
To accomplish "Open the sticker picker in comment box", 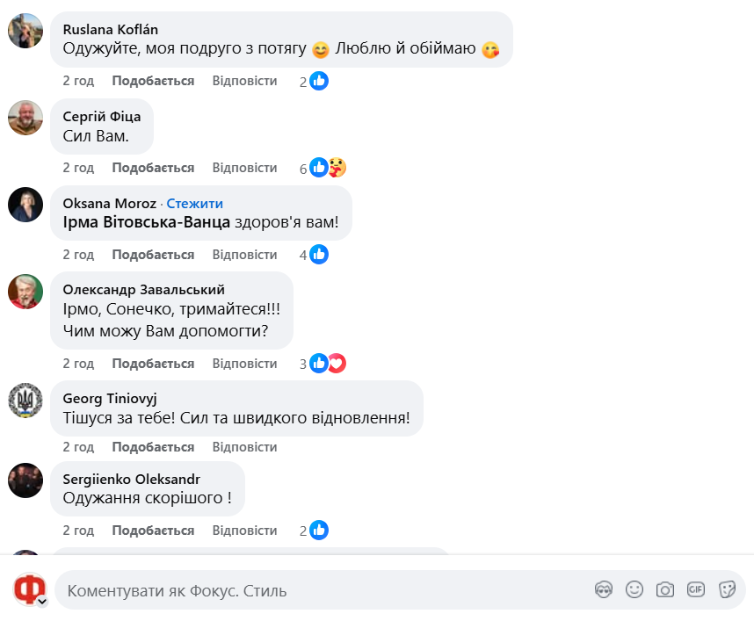I will [727, 589].
